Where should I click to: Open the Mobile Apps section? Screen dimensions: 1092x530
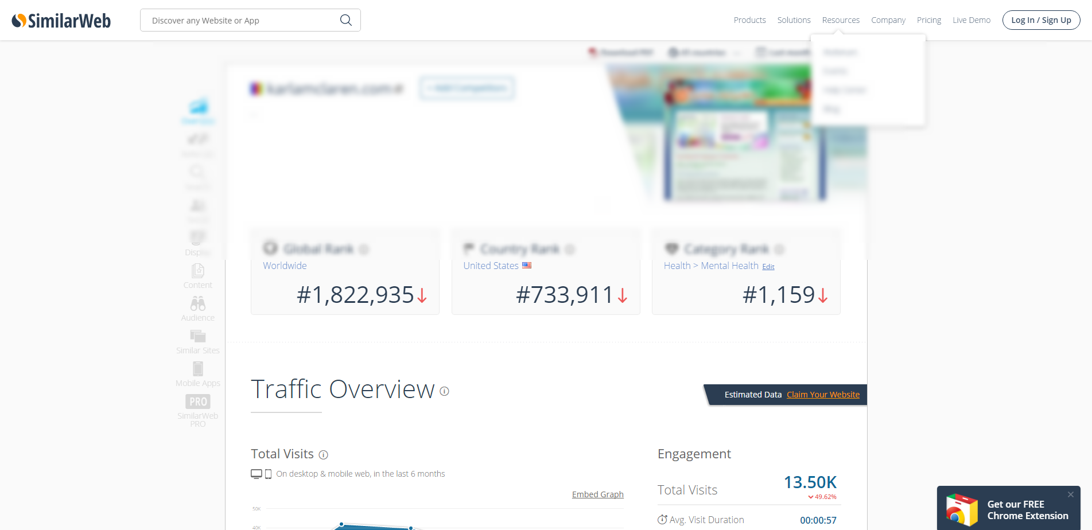click(198, 374)
